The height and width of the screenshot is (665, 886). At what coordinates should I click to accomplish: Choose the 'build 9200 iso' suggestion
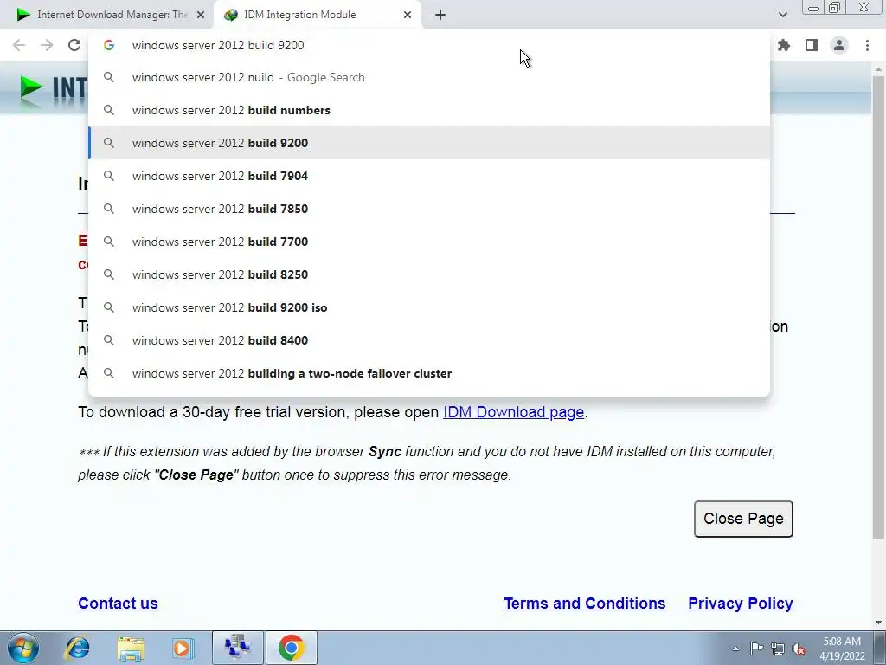[429, 307]
